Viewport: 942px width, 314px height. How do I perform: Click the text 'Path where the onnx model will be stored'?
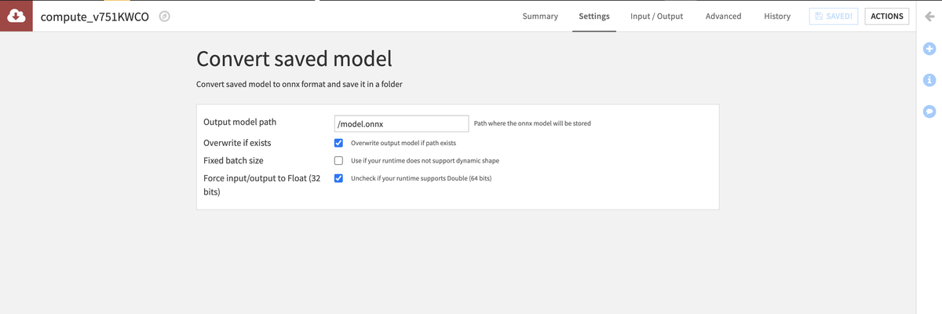click(532, 123)
